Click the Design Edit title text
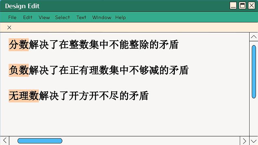 [22, 6]
